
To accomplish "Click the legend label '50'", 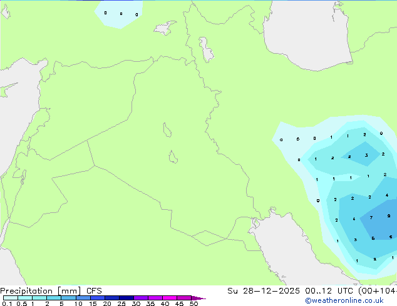I will pyautogui.click(x=193, y=304).
